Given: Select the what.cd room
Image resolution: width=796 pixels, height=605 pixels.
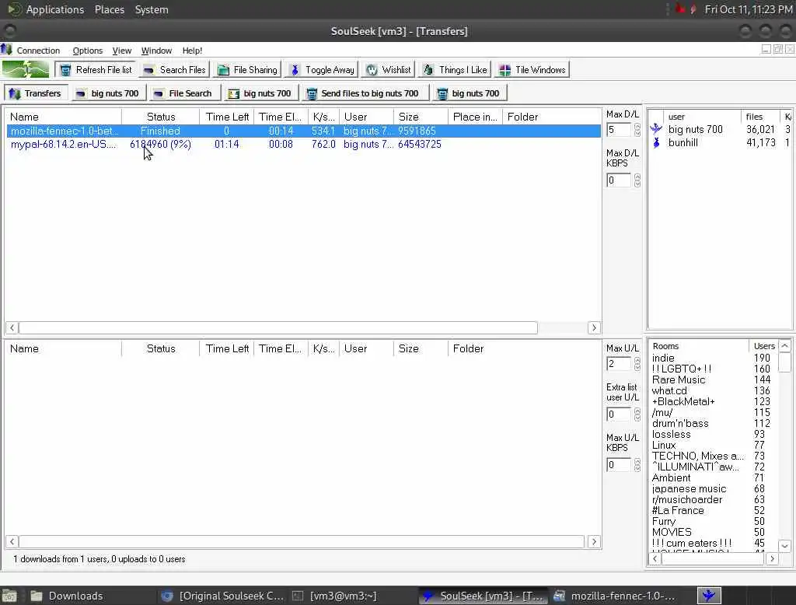Looking at the screenshot, I should [x=669, y=390].
